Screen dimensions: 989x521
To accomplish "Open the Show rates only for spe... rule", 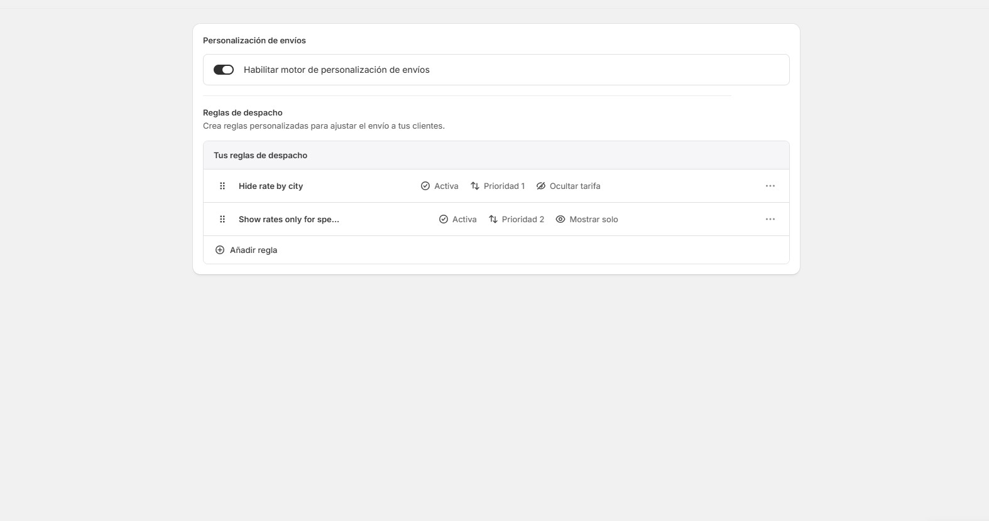I will (x=289, y=219).
